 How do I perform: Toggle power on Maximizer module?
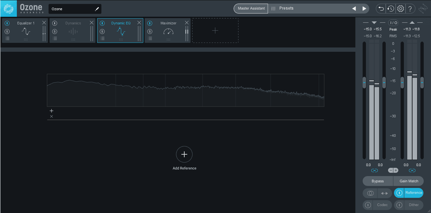[x=150, y=23]
